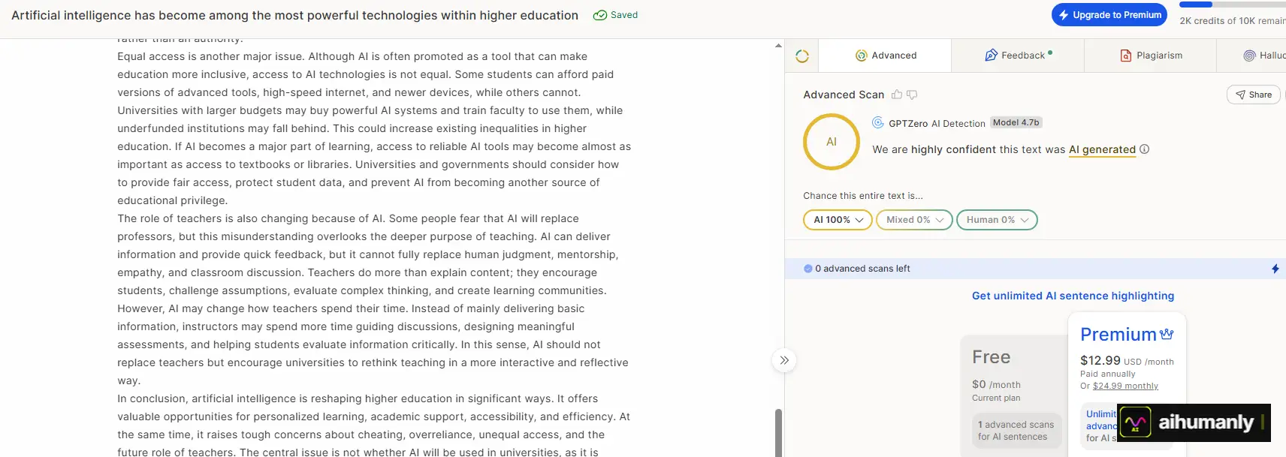This screenshot has width=1286, height=457.
Task: Click the thumbs up icon beside Advanced Scan
Action: click(x=897, y=95)
